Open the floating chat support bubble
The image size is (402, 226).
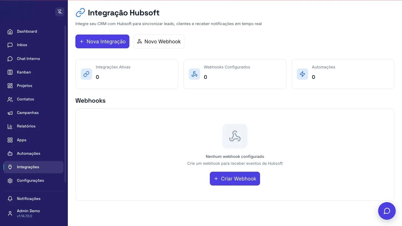[x=387, y=211]
